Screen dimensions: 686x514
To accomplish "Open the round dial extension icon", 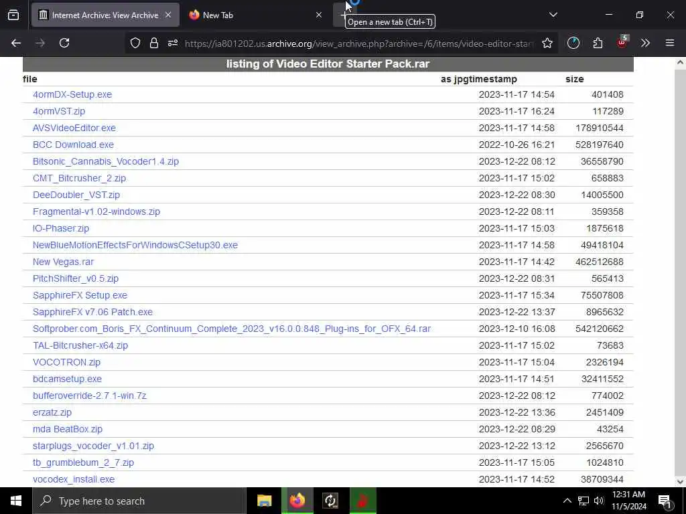I will [573, 43].
